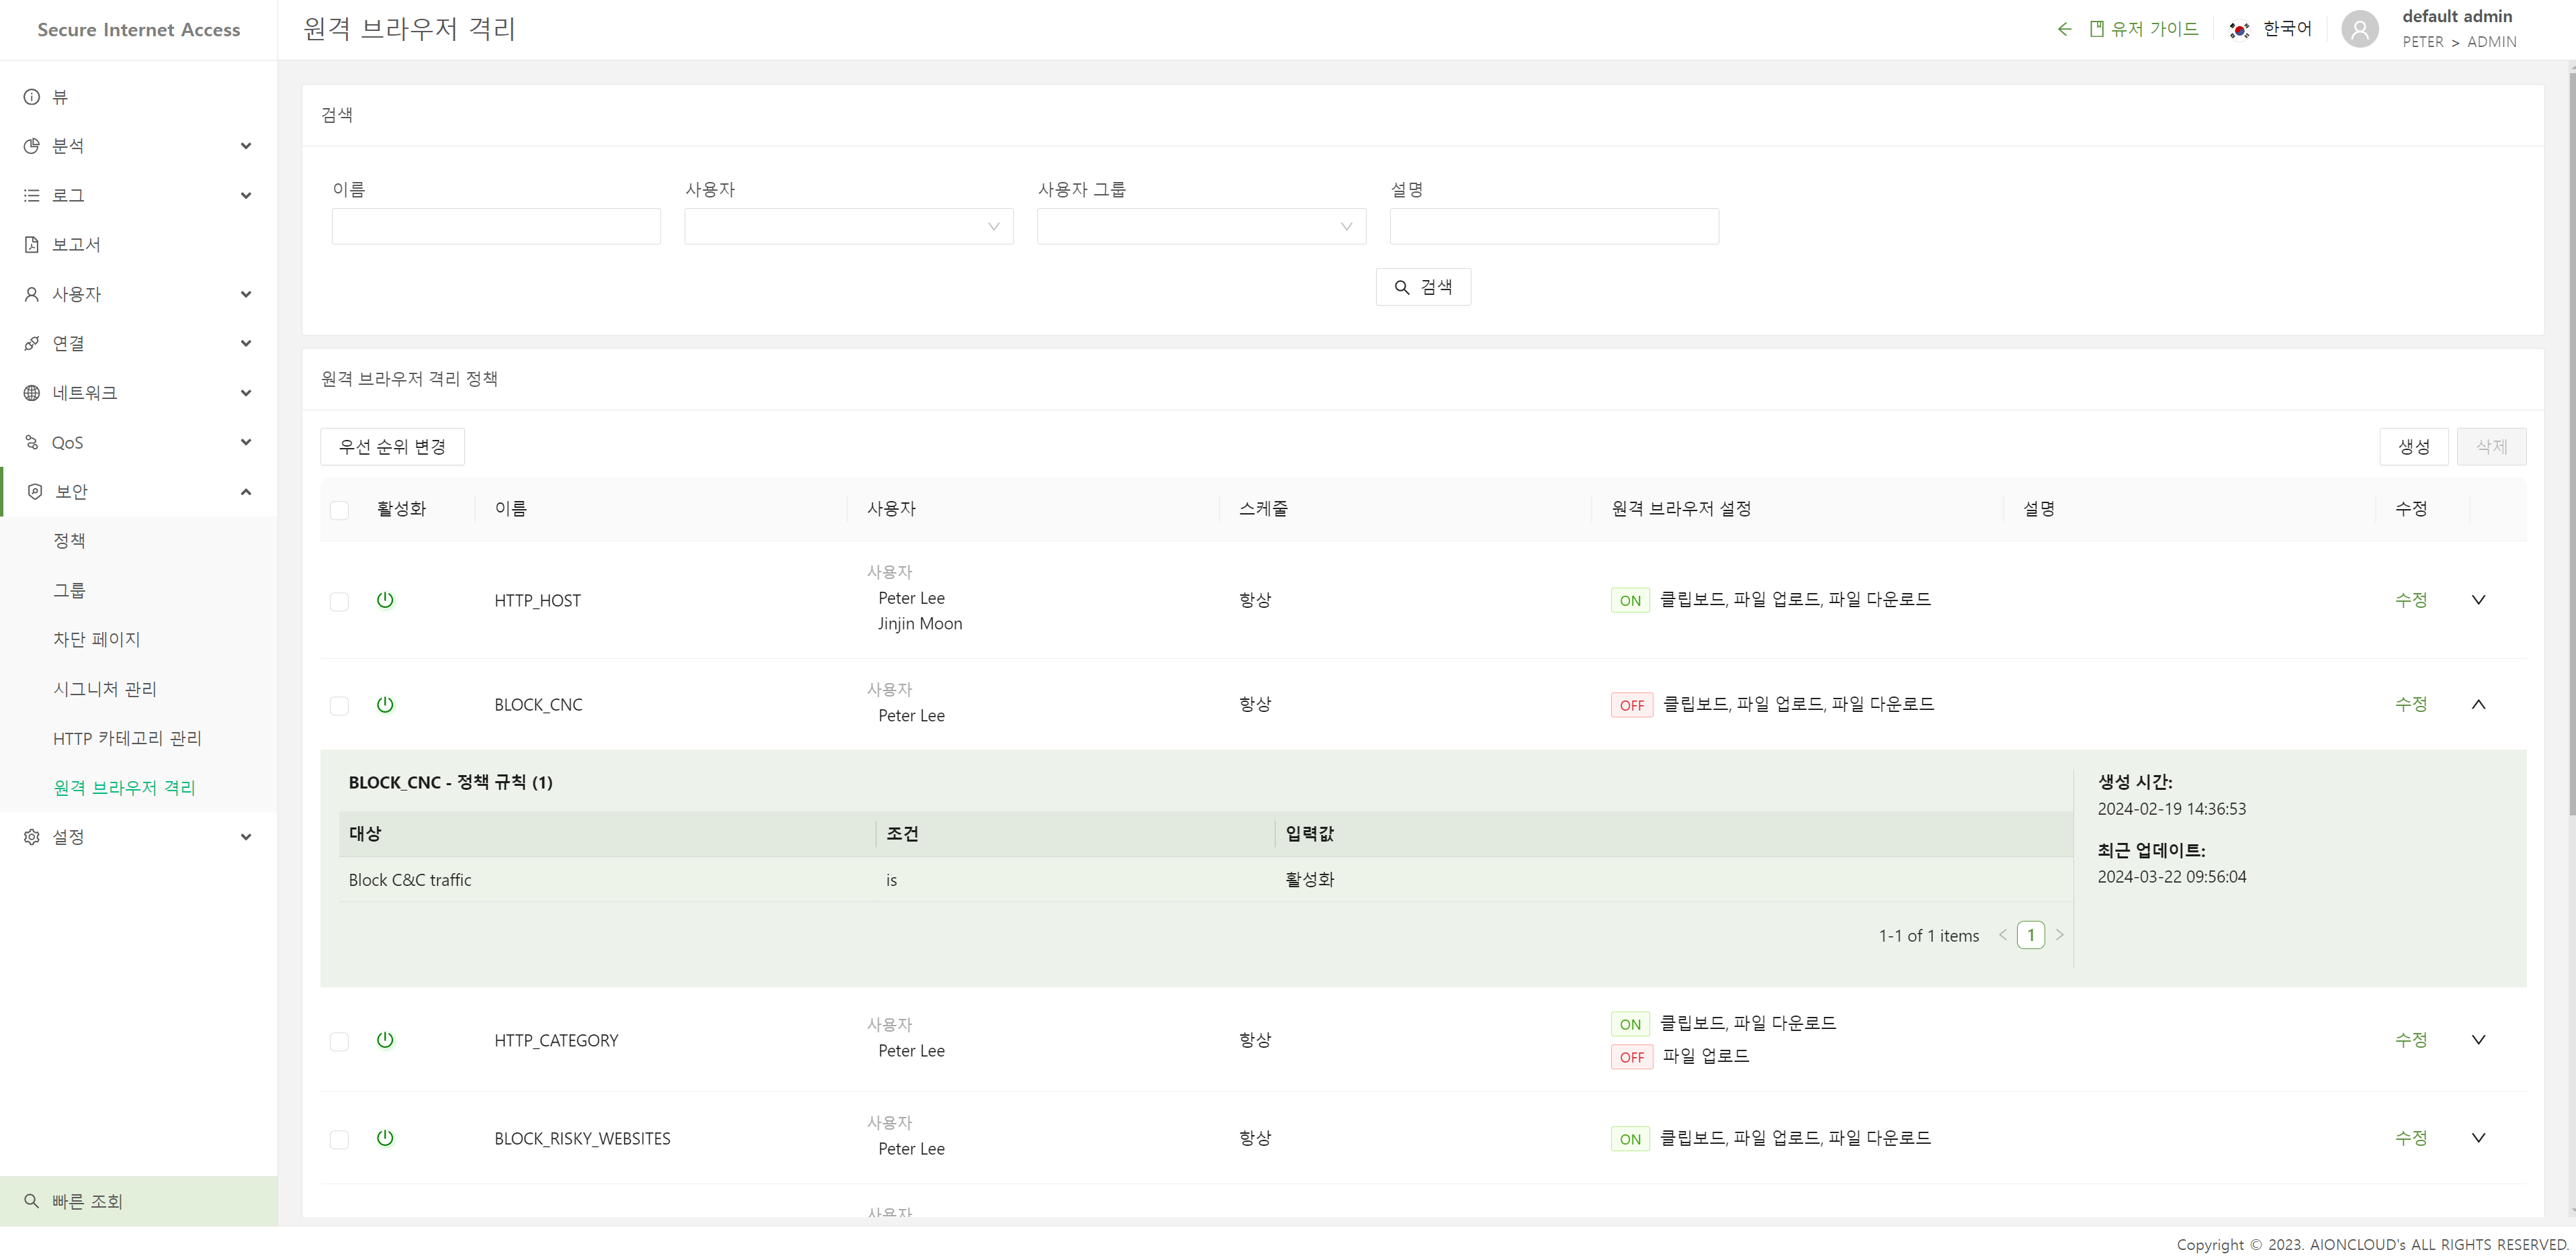2576x1256 pixels.
Task: Check the BLOCK_CNC row checkbox
Action: pyautogui.click(x=340, y=706)
